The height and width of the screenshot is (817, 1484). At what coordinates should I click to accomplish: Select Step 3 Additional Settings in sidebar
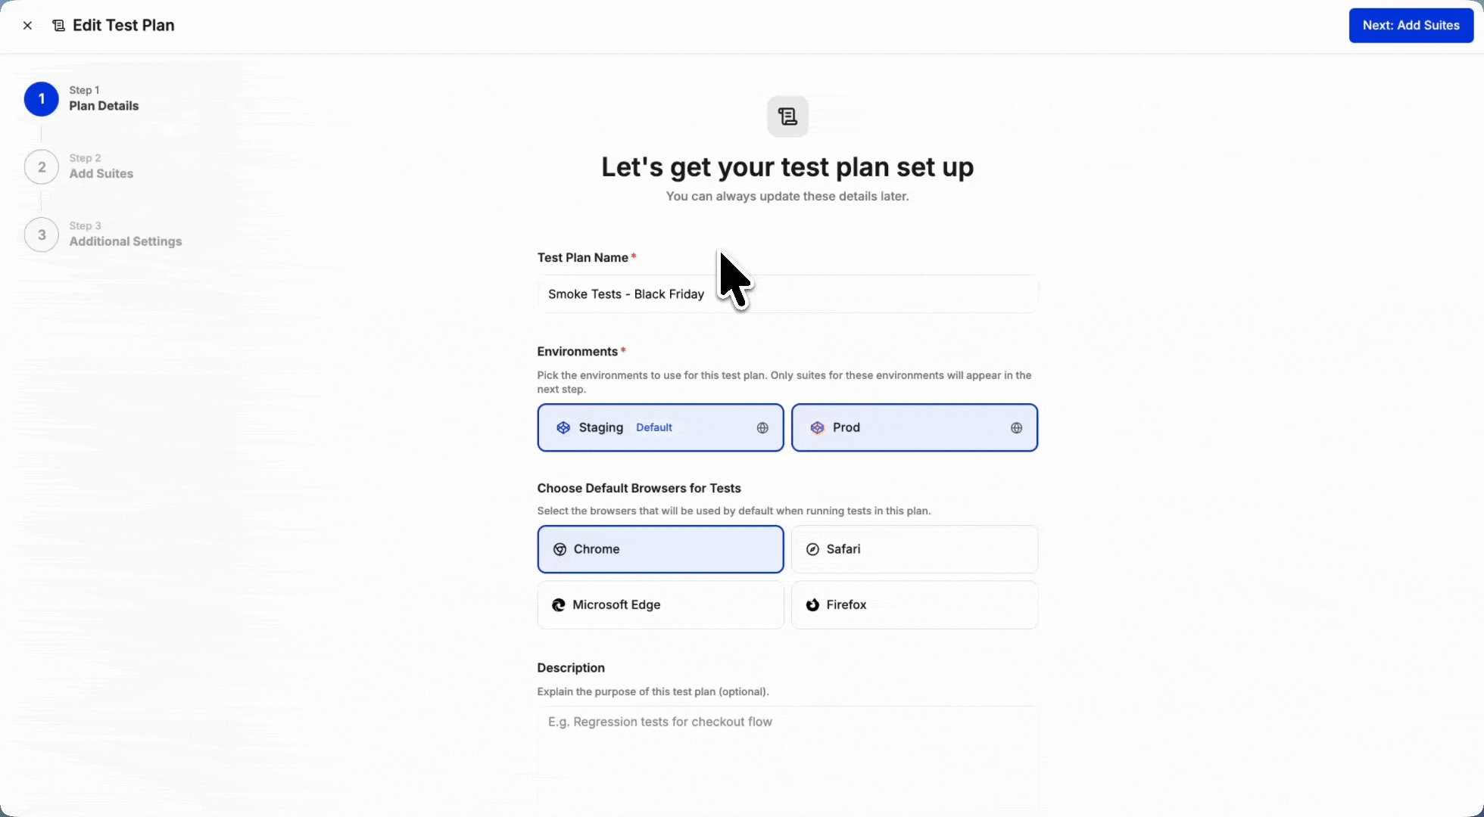point(125,242)
